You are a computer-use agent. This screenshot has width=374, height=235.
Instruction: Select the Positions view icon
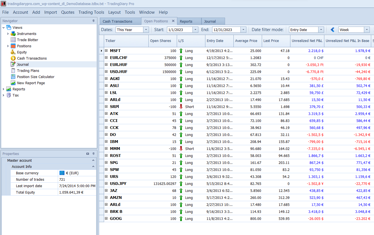(x=13, y=46)
